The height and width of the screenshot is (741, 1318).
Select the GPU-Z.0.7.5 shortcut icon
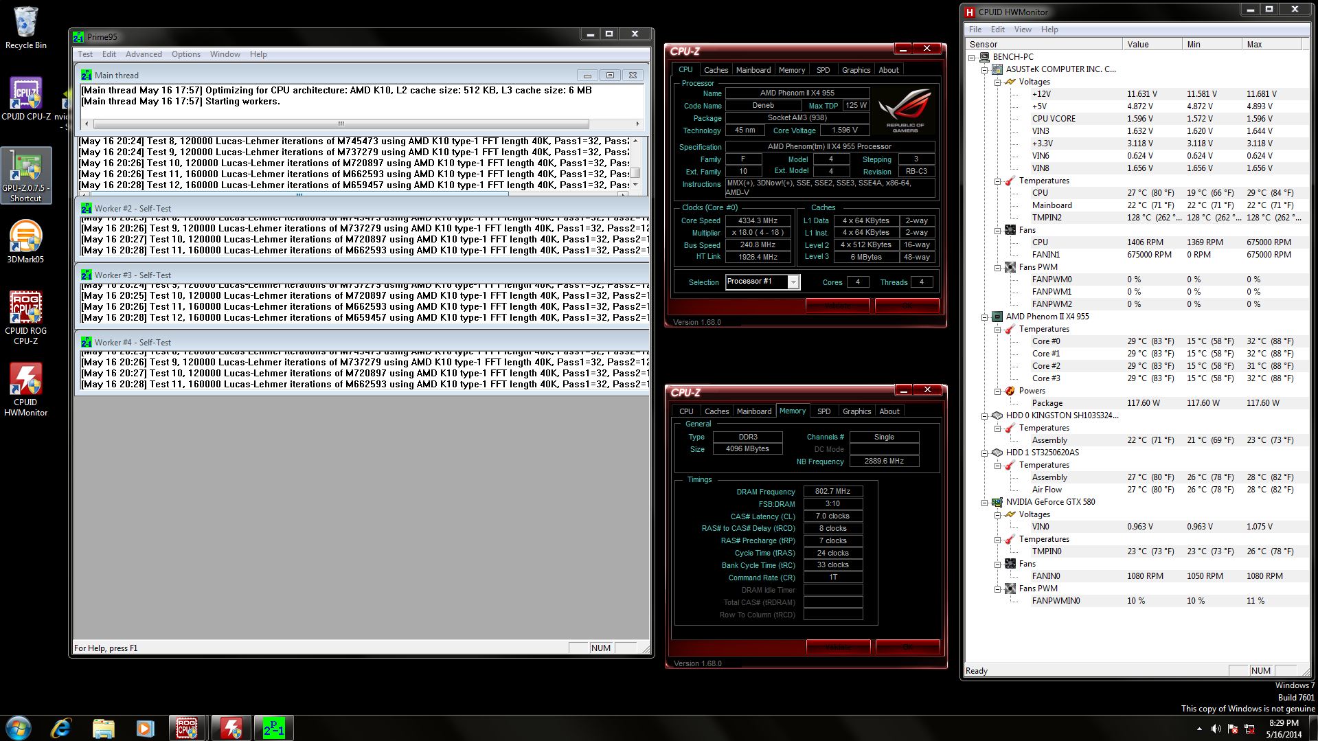26,175
